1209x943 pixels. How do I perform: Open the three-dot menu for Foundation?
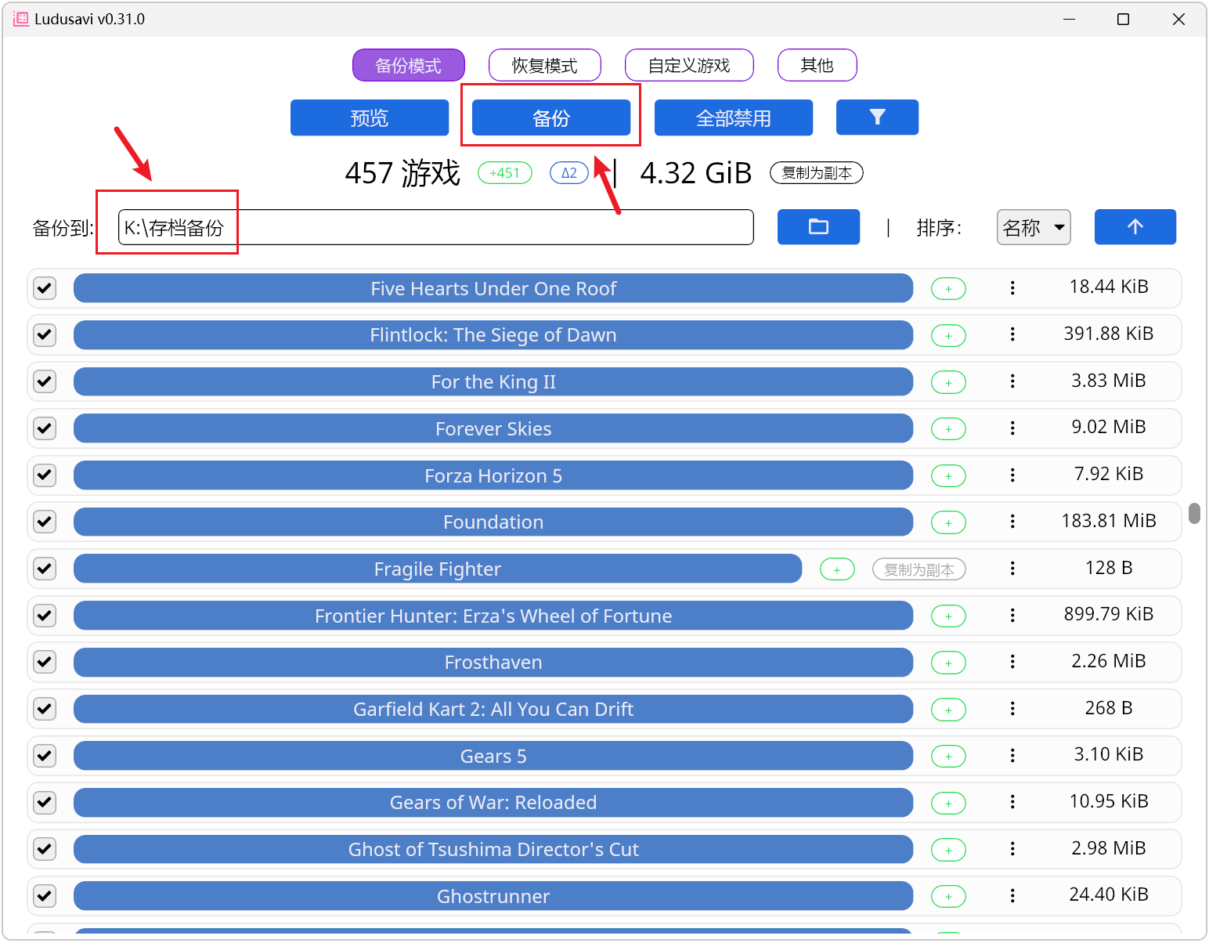pos(1012,522)
